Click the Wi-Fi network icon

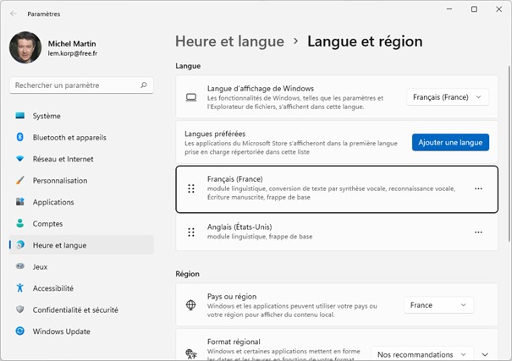(20, 159)
